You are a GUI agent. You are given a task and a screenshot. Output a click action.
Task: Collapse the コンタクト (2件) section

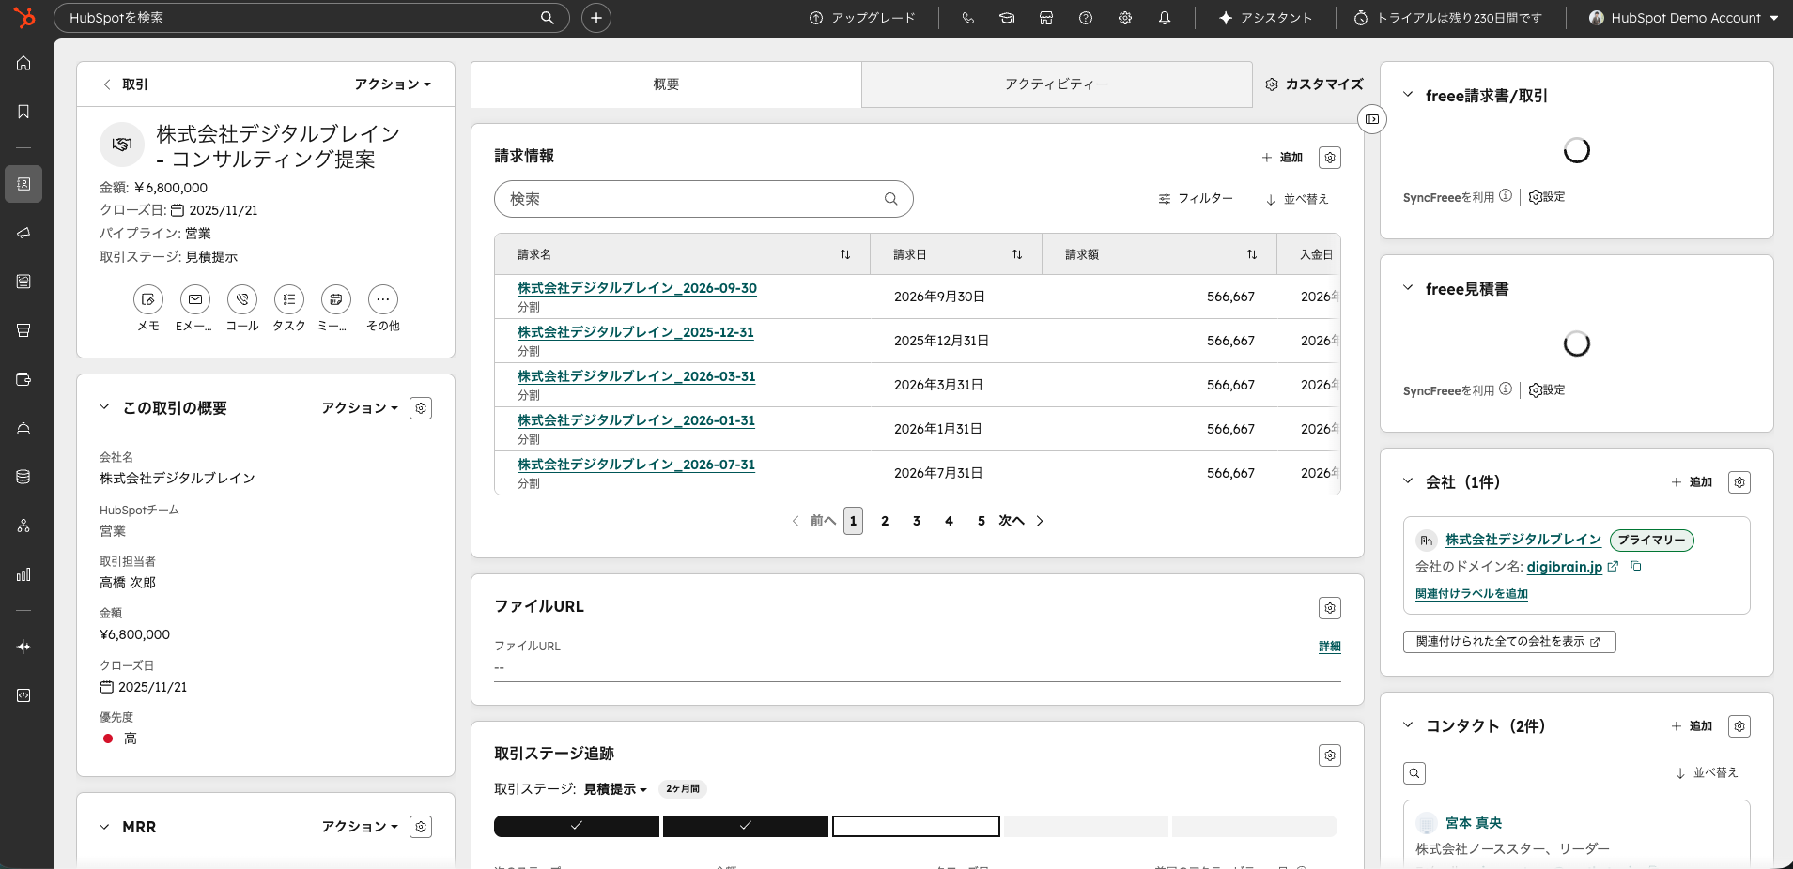1408,725
